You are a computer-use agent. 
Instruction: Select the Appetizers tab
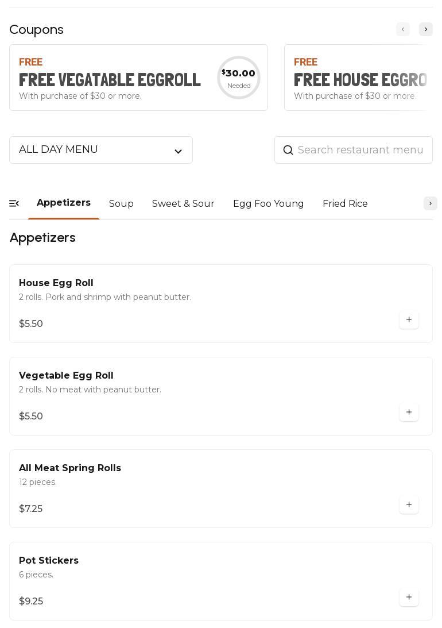64,203
